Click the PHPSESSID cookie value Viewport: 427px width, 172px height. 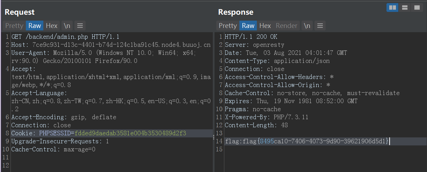point(130,133)
